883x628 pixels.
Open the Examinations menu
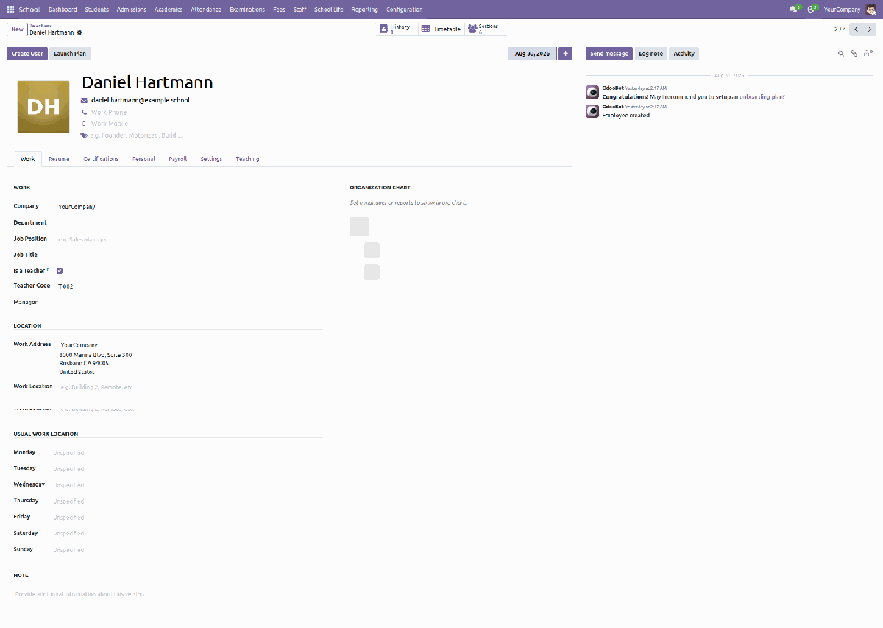[247, 10]
